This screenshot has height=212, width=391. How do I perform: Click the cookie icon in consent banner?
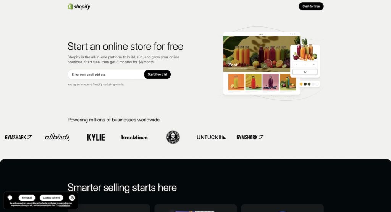click(10, 198)
